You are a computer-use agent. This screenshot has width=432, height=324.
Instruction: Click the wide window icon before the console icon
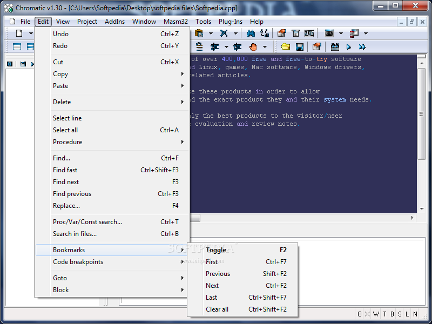pyautogui.click(x=309, y=33)
